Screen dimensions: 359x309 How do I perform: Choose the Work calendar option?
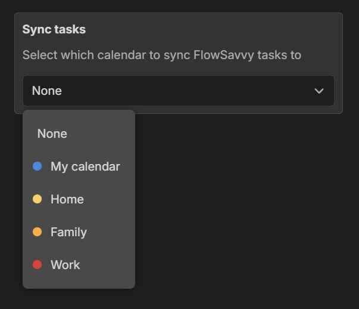point(79,265)
